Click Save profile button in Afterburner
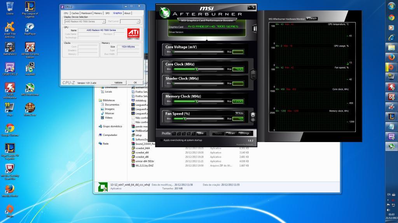398x223 pixels. click(201, 134)
